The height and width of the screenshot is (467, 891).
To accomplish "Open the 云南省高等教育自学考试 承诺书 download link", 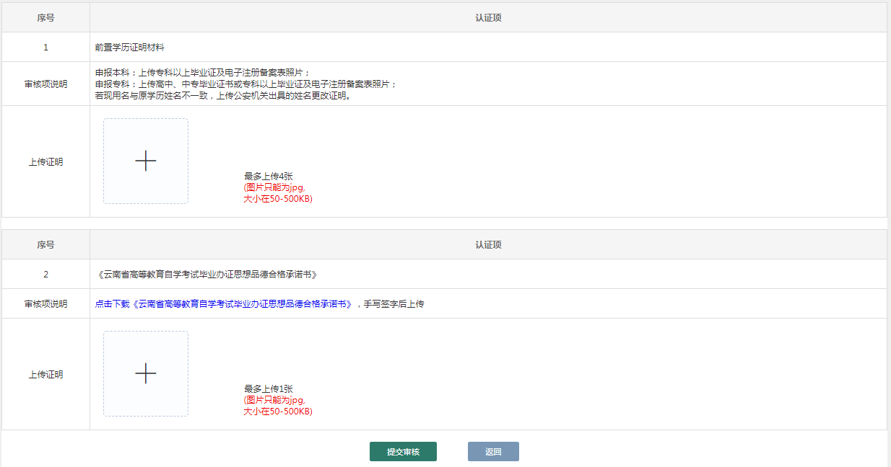I will pyautogui.click(x=243, y=304).
